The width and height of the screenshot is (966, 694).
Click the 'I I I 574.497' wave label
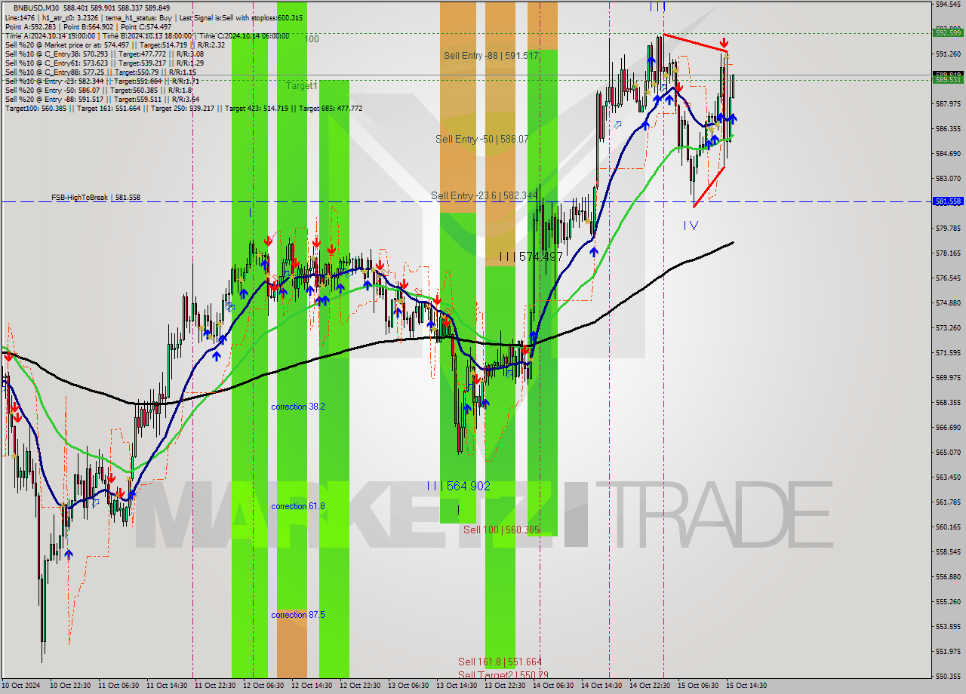[x=531, y=257]
